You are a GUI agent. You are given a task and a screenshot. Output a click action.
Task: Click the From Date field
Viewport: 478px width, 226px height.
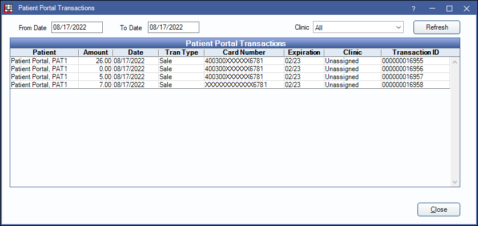point(77,27)
